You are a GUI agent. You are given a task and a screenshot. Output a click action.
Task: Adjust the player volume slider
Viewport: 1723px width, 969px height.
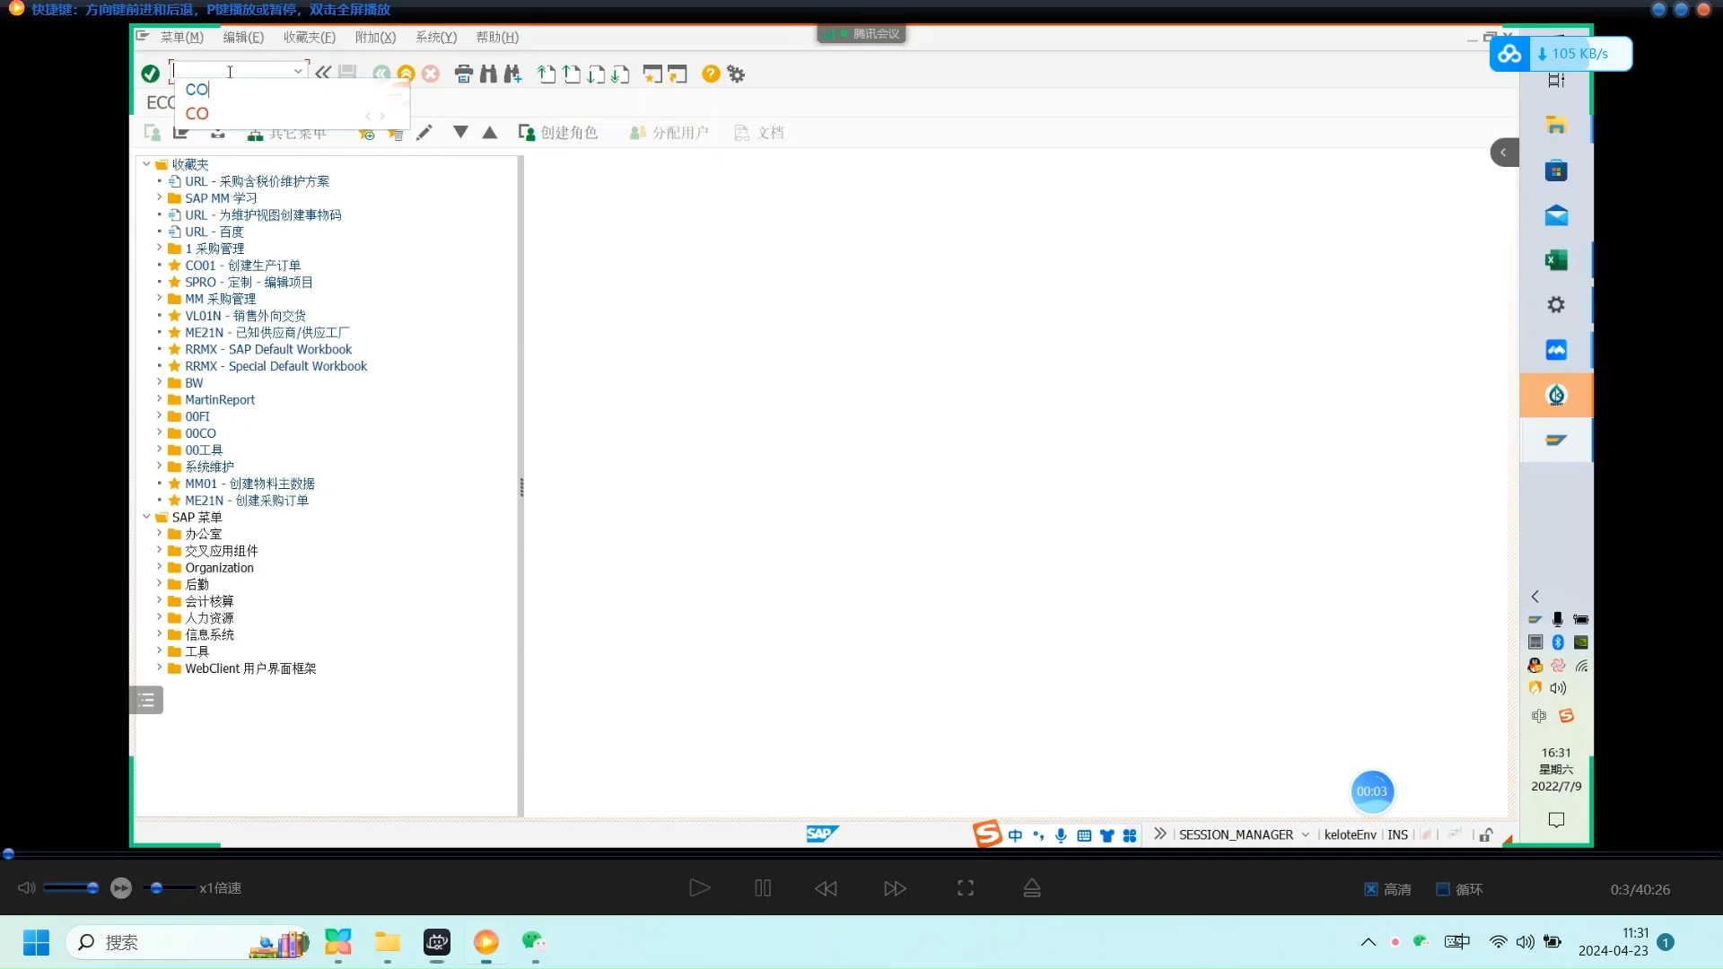coord(70,887)
